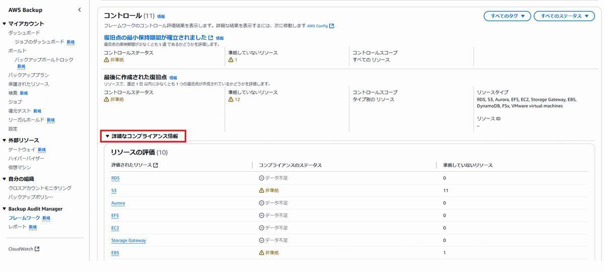Open 保護されたリソース in the sidebar
This screenshot has height=272, width=604.
(29, 84)
